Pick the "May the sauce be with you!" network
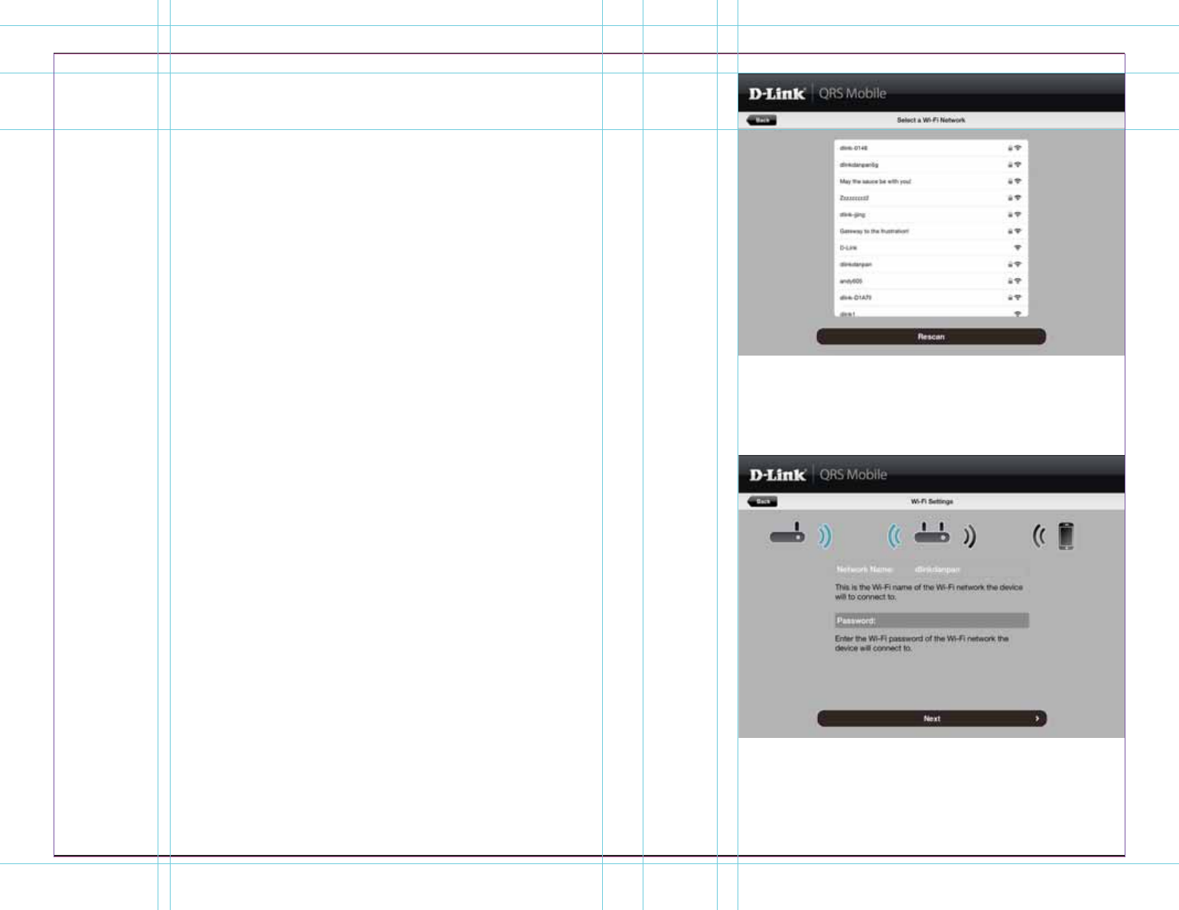 pyautogui.click(x=931, y=181)
